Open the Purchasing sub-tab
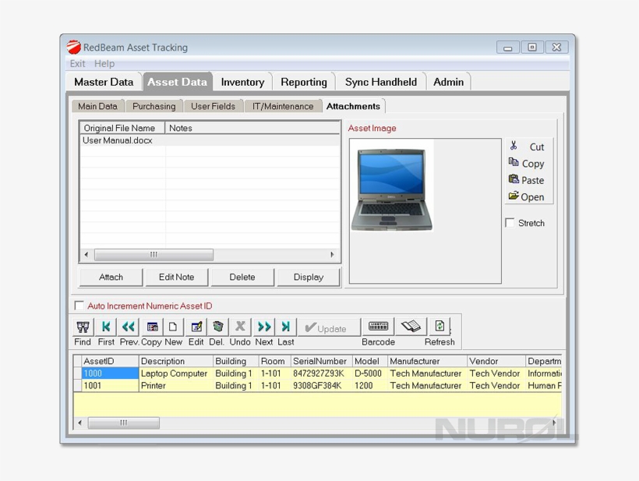The width and height of the screenshot is (639, 481). (154, 106)
